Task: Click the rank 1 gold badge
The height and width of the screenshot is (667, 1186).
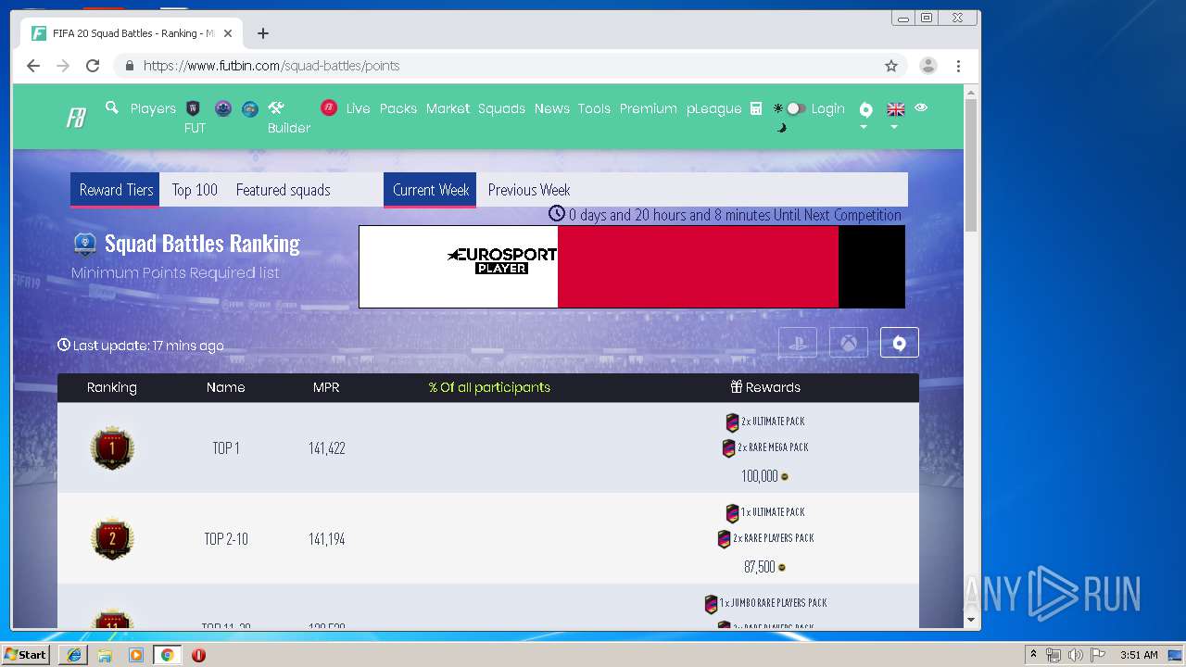Action: pos(112,448)
